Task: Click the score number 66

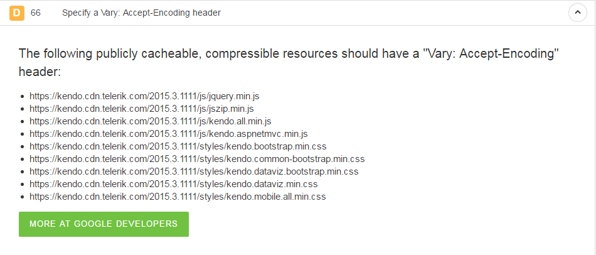Action: (36, 13)
